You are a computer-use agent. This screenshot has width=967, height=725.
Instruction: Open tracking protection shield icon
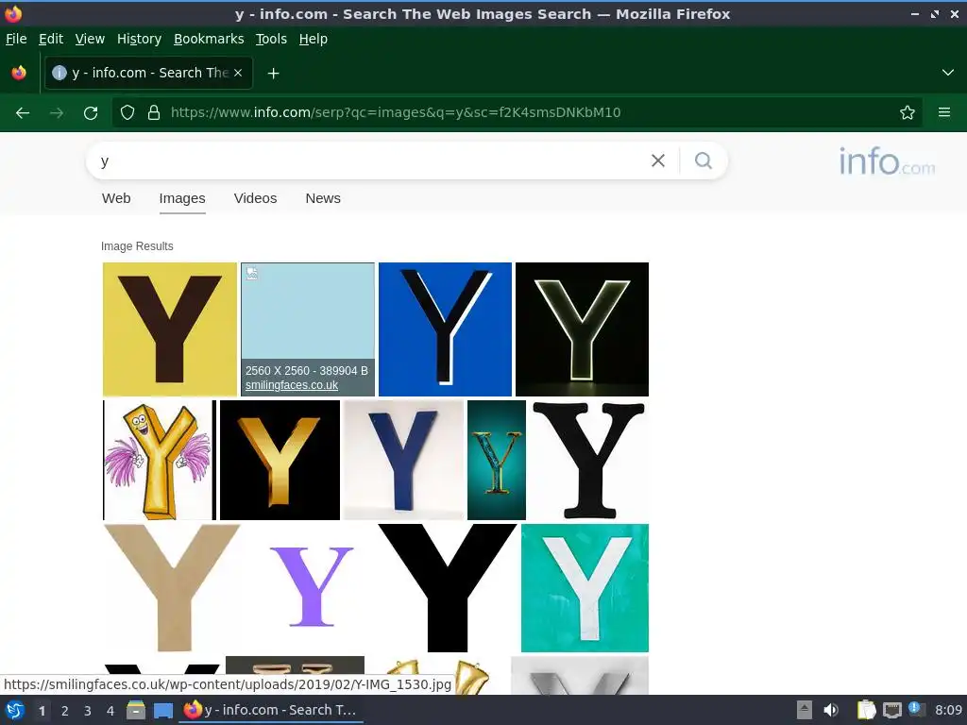127,113
